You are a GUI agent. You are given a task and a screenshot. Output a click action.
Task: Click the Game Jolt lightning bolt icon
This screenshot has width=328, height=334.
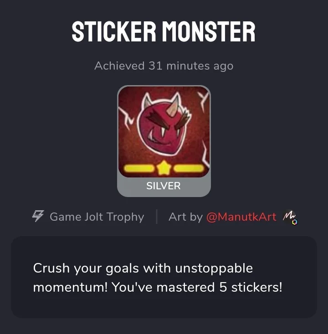(x=38, y=216)
